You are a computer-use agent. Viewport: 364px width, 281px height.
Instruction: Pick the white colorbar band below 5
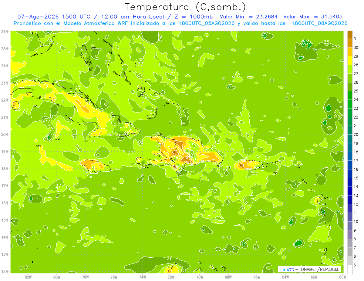350,269
